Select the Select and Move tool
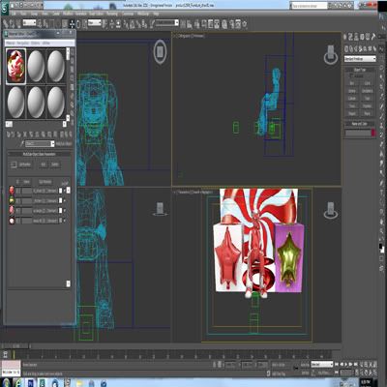 [x=72, y=24]
